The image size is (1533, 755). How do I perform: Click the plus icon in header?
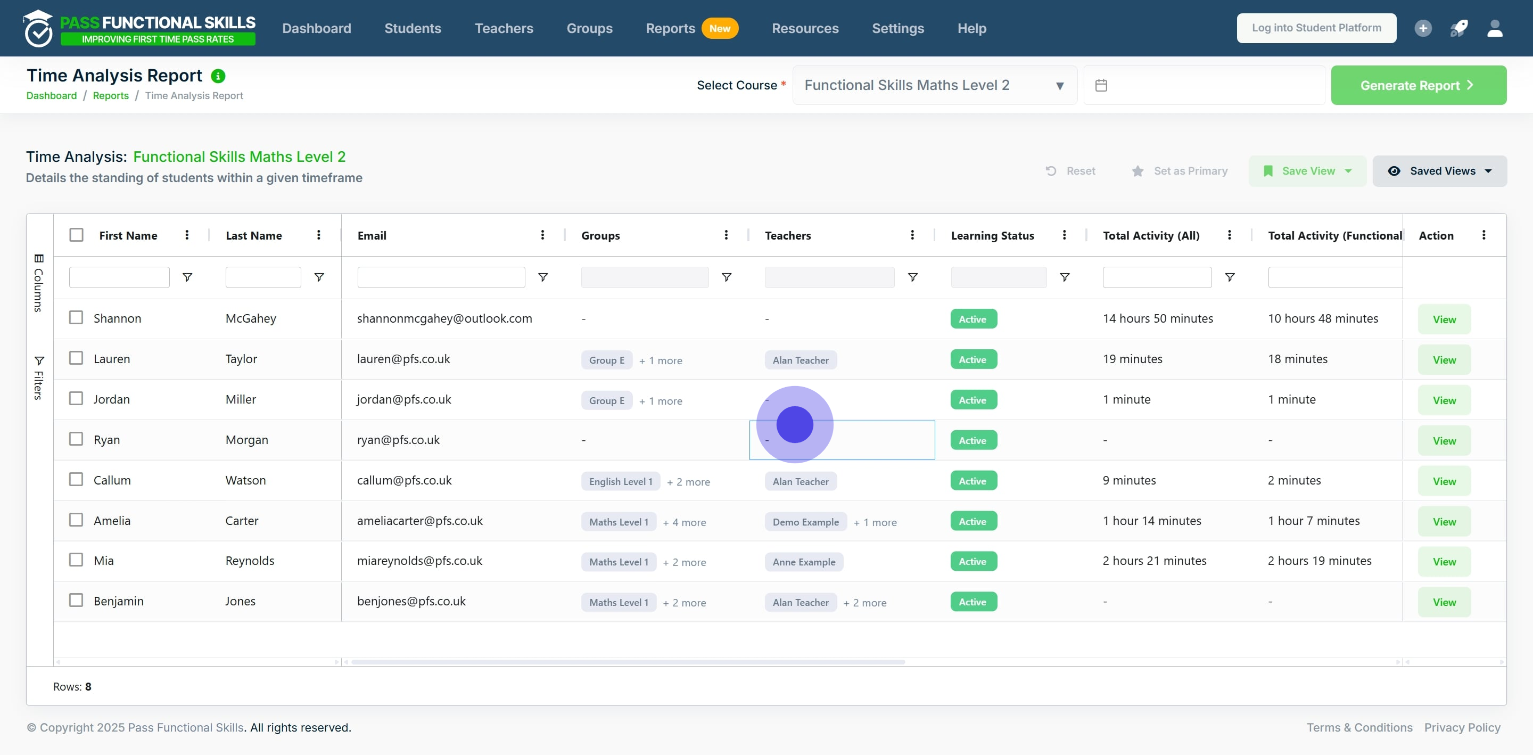1423,28
